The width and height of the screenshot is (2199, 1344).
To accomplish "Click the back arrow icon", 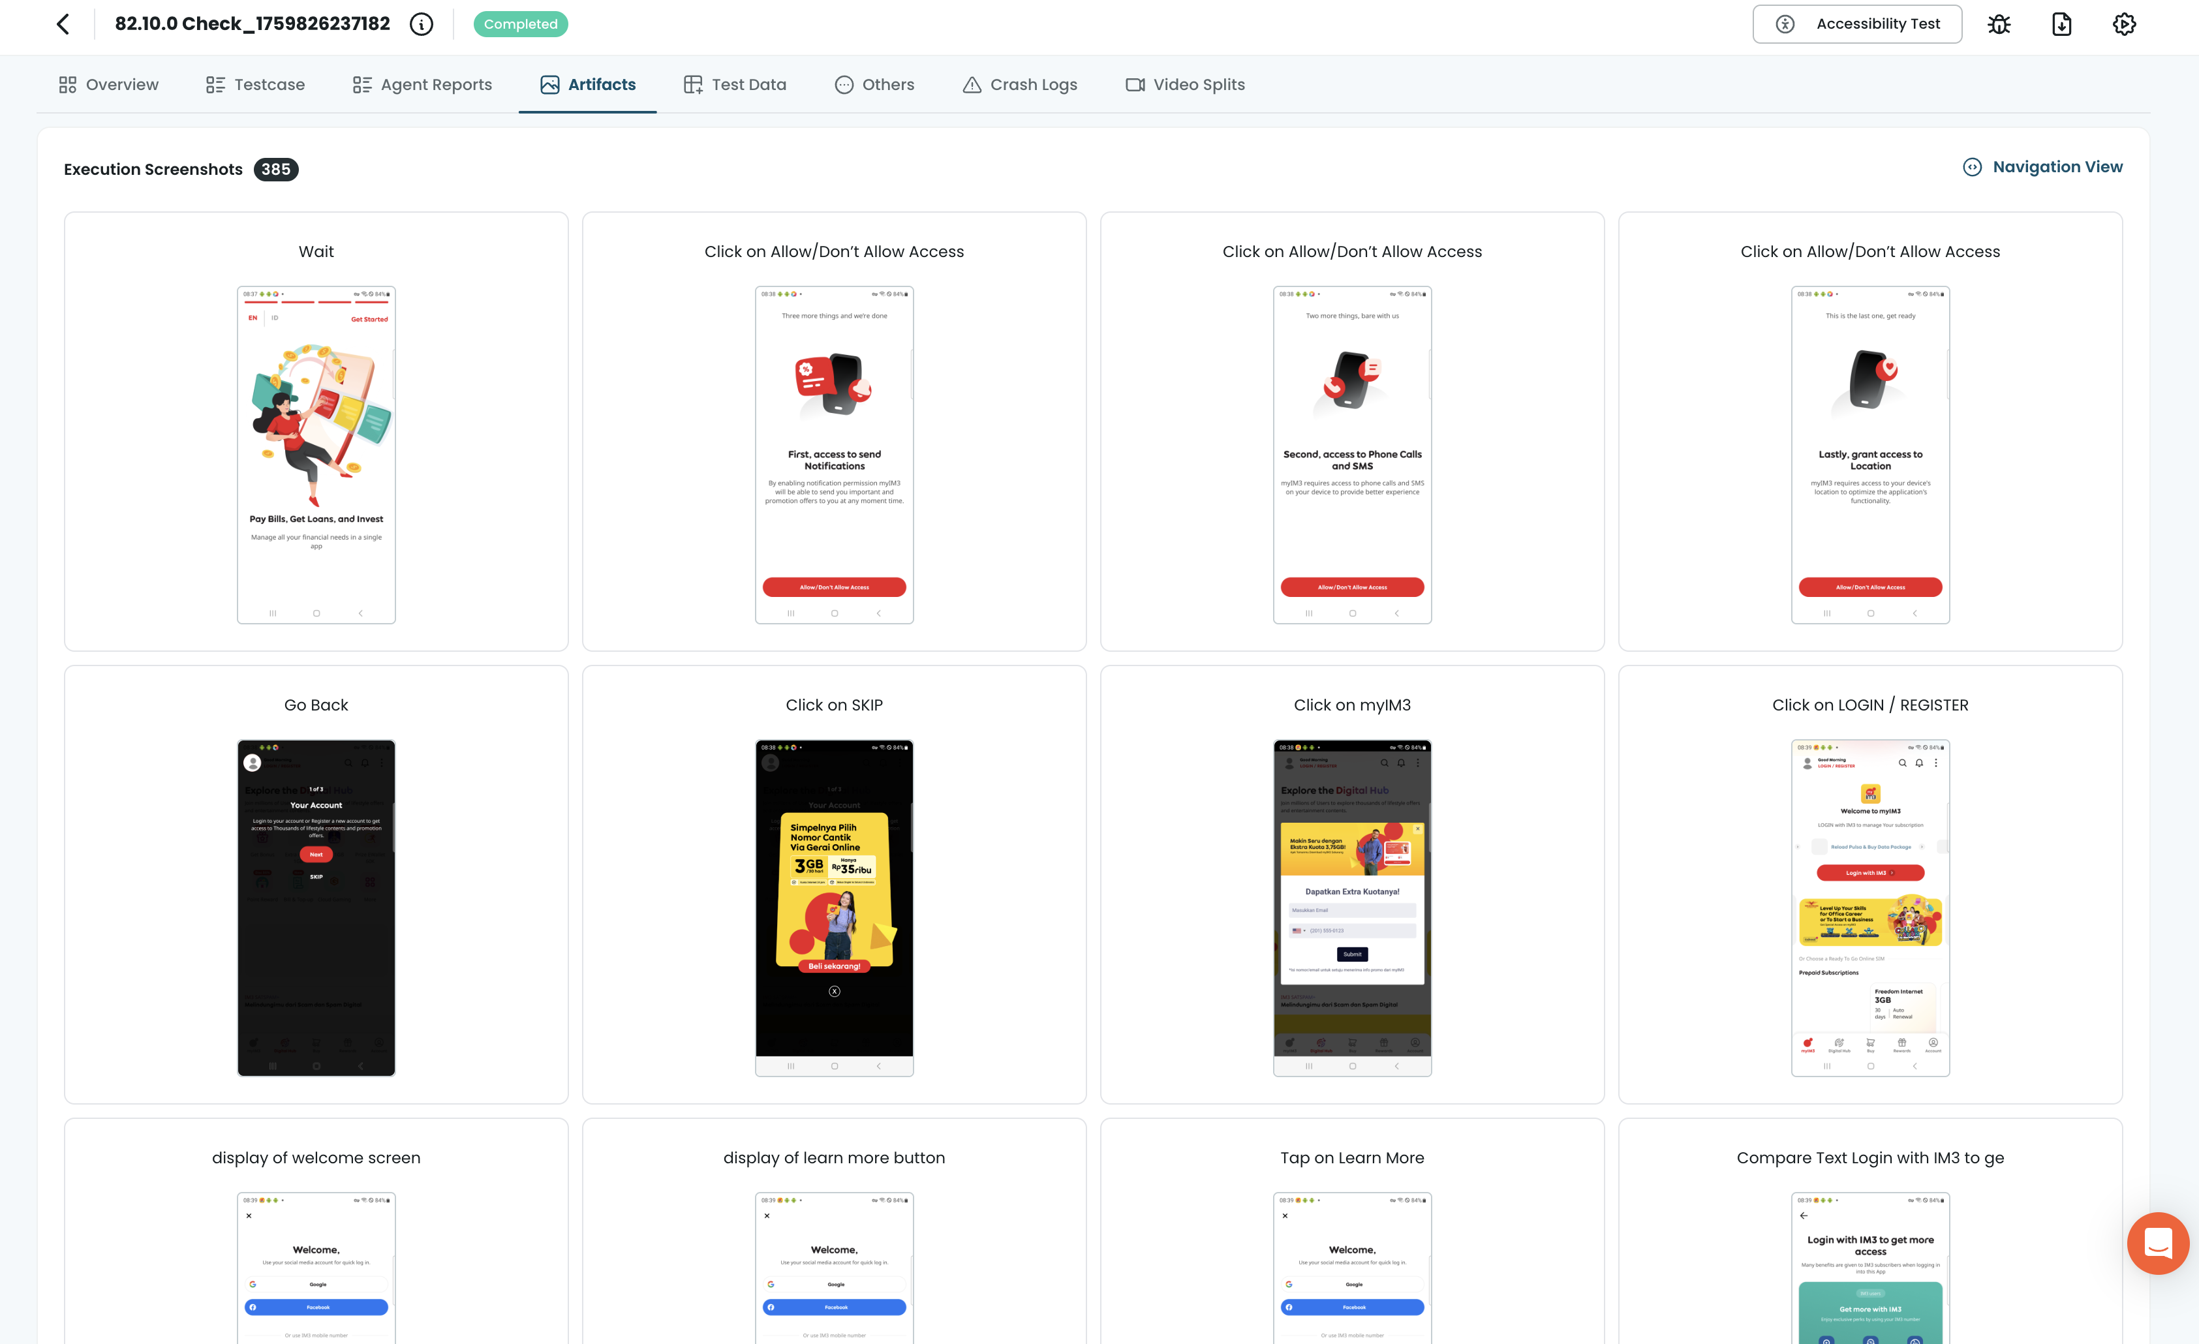I will click(x=63, y=24).
